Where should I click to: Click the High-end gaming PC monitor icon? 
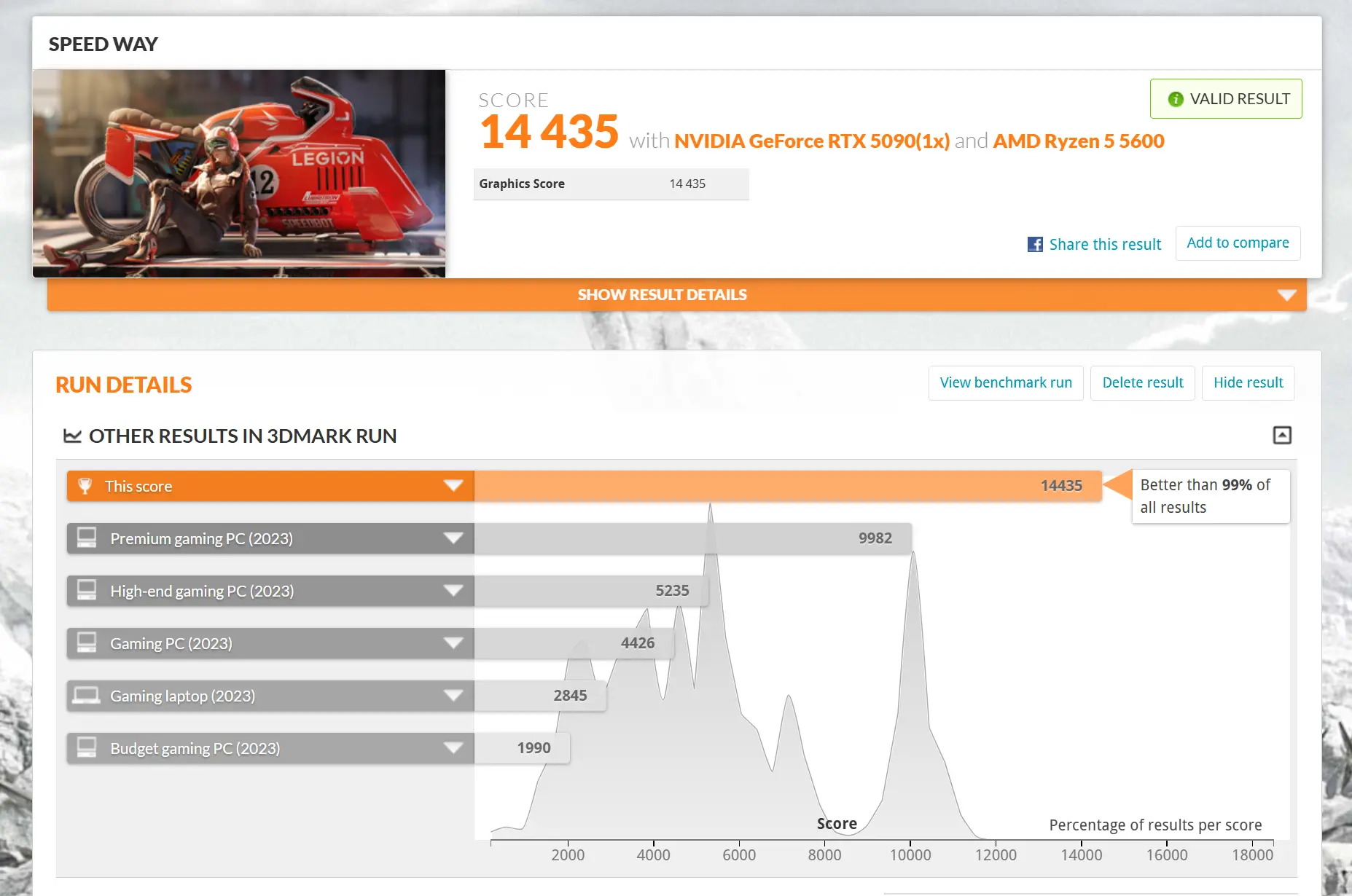click(x=87, y=590)
